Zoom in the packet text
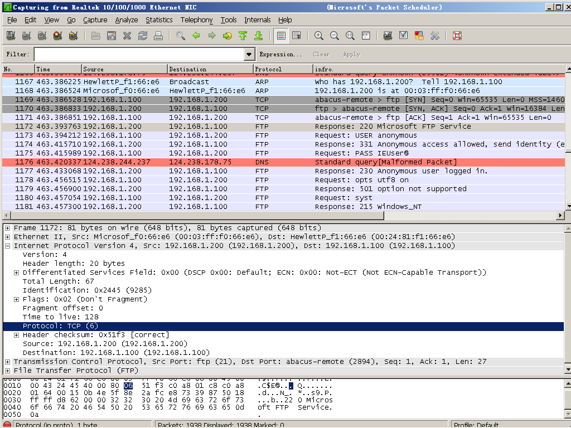 coord(318,36)
